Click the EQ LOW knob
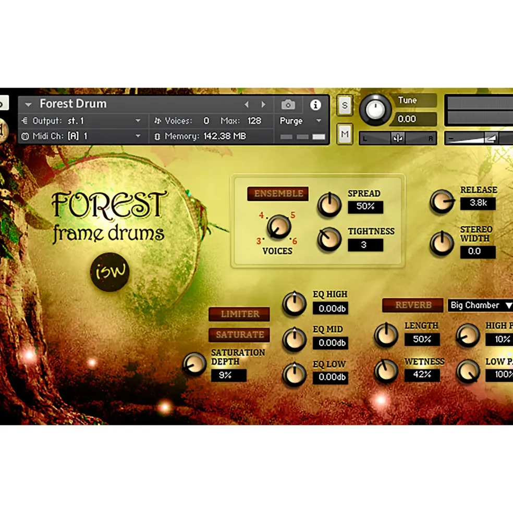 point(294,374)
